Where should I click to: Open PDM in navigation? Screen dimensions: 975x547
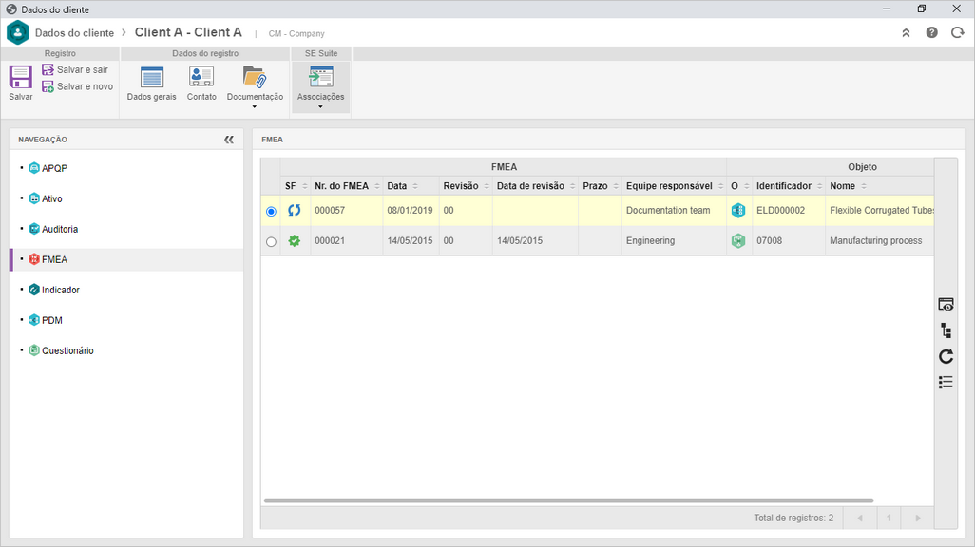51,321
